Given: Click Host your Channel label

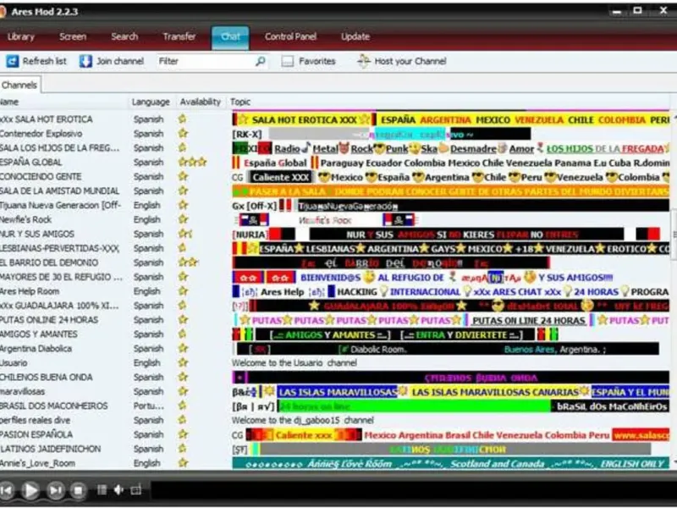Looking at the screenshot, I should [410, 61].
